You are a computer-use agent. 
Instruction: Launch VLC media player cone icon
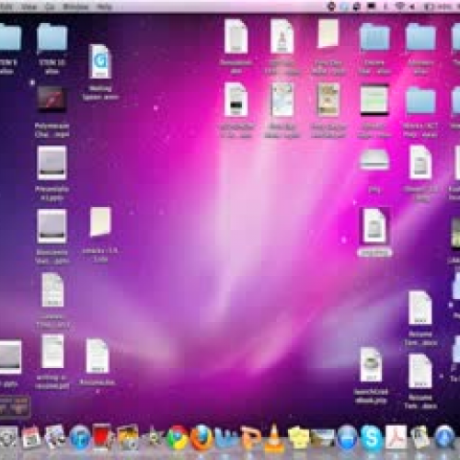274,438
